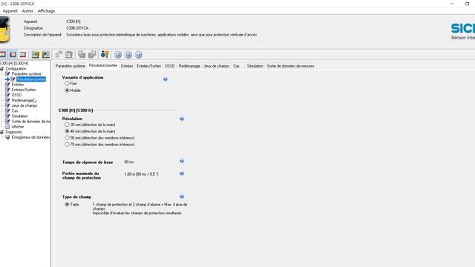This screenshot has width=475, height=267.
Task: Open help for Temps de réponse de base
Action: (182, 161)
